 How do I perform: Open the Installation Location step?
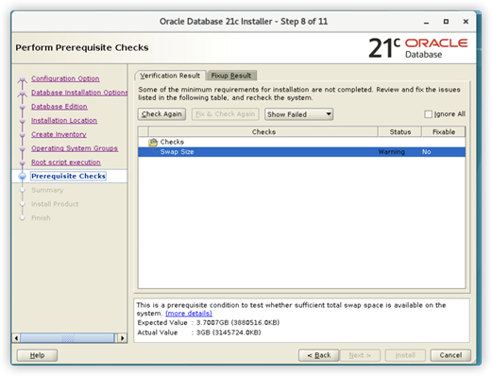[64, 120]
